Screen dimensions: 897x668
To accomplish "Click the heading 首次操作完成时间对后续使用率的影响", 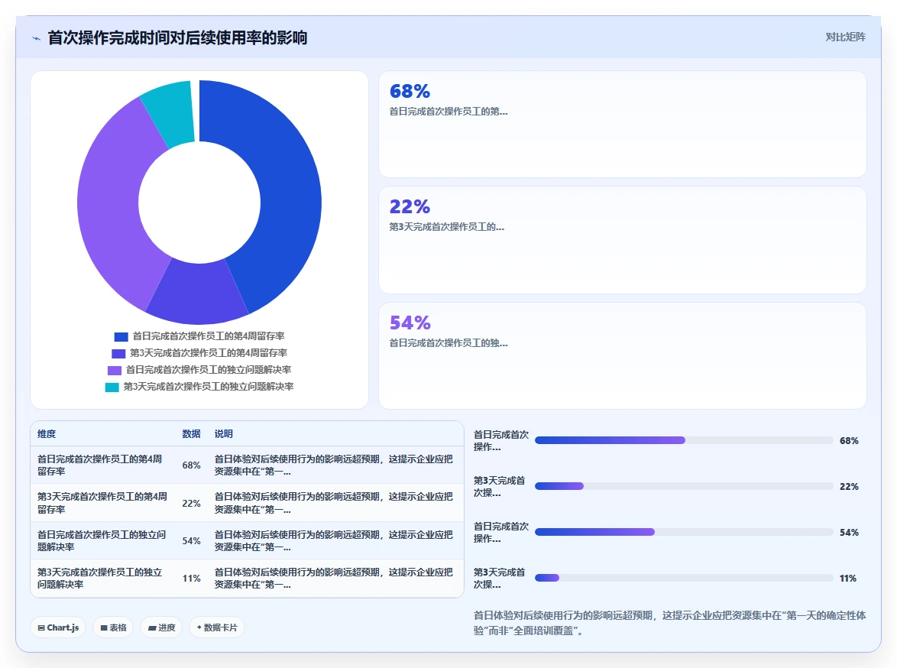I will (177, 38).
